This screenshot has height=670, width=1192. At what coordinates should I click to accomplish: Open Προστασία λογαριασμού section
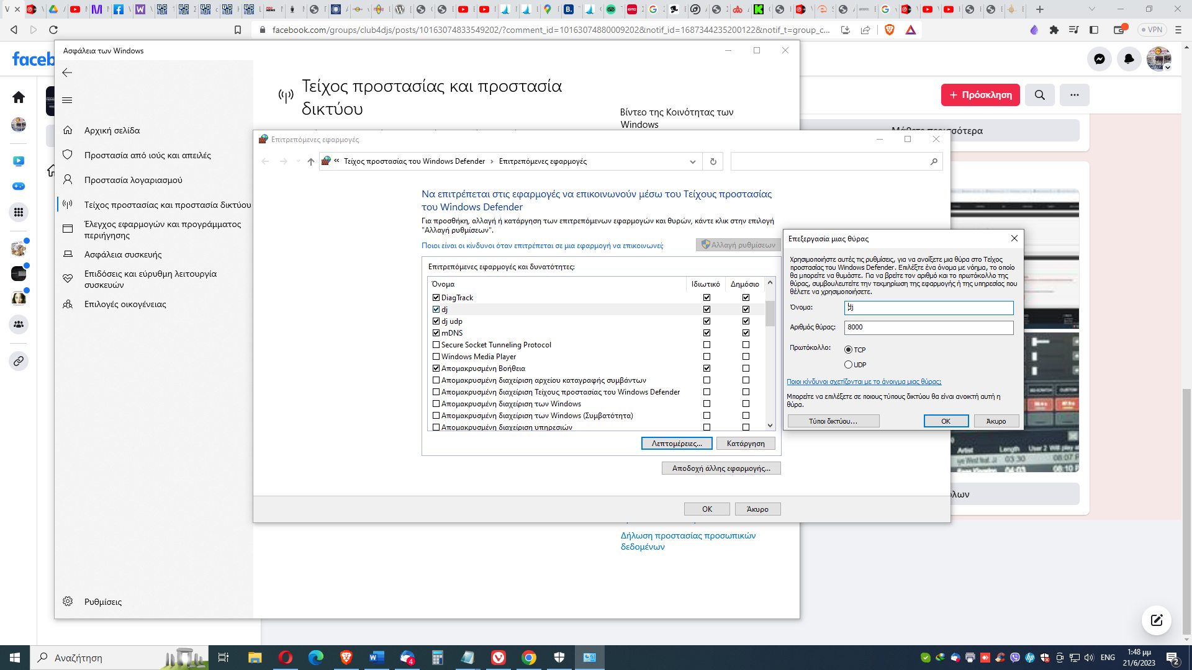[133, 180]
